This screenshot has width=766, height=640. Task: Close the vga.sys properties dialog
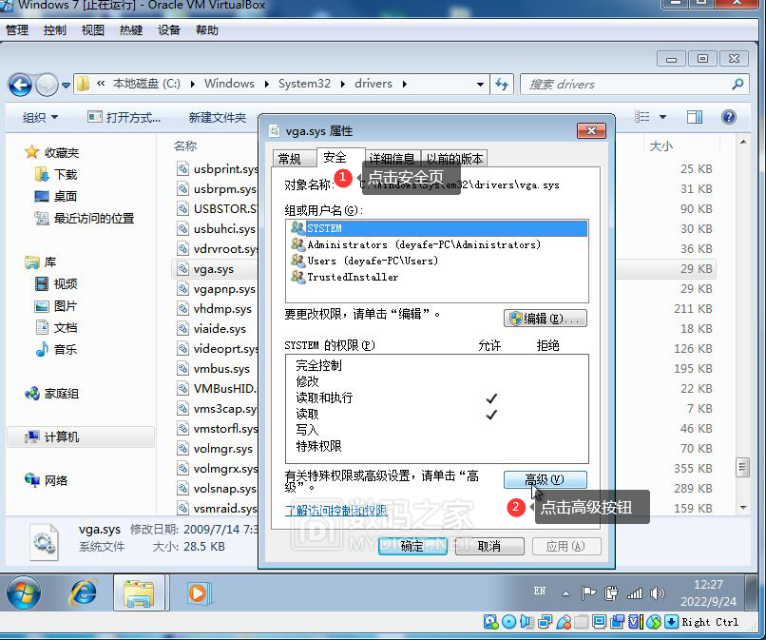tap(591, 130)
